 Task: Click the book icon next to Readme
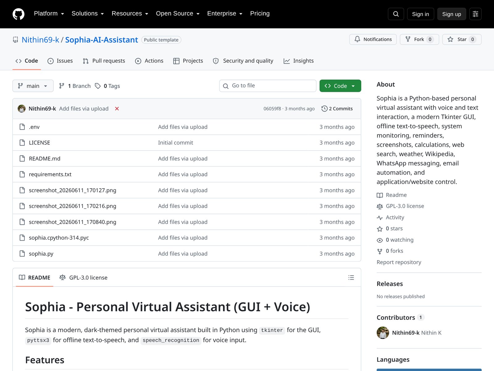pos(380,195)
